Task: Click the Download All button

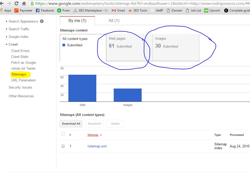Action: click(71, 124)
